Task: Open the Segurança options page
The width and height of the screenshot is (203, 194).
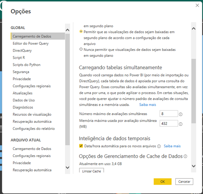Action: coord(21,72)
